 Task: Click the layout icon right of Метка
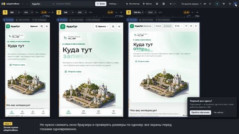coord(157,4)
